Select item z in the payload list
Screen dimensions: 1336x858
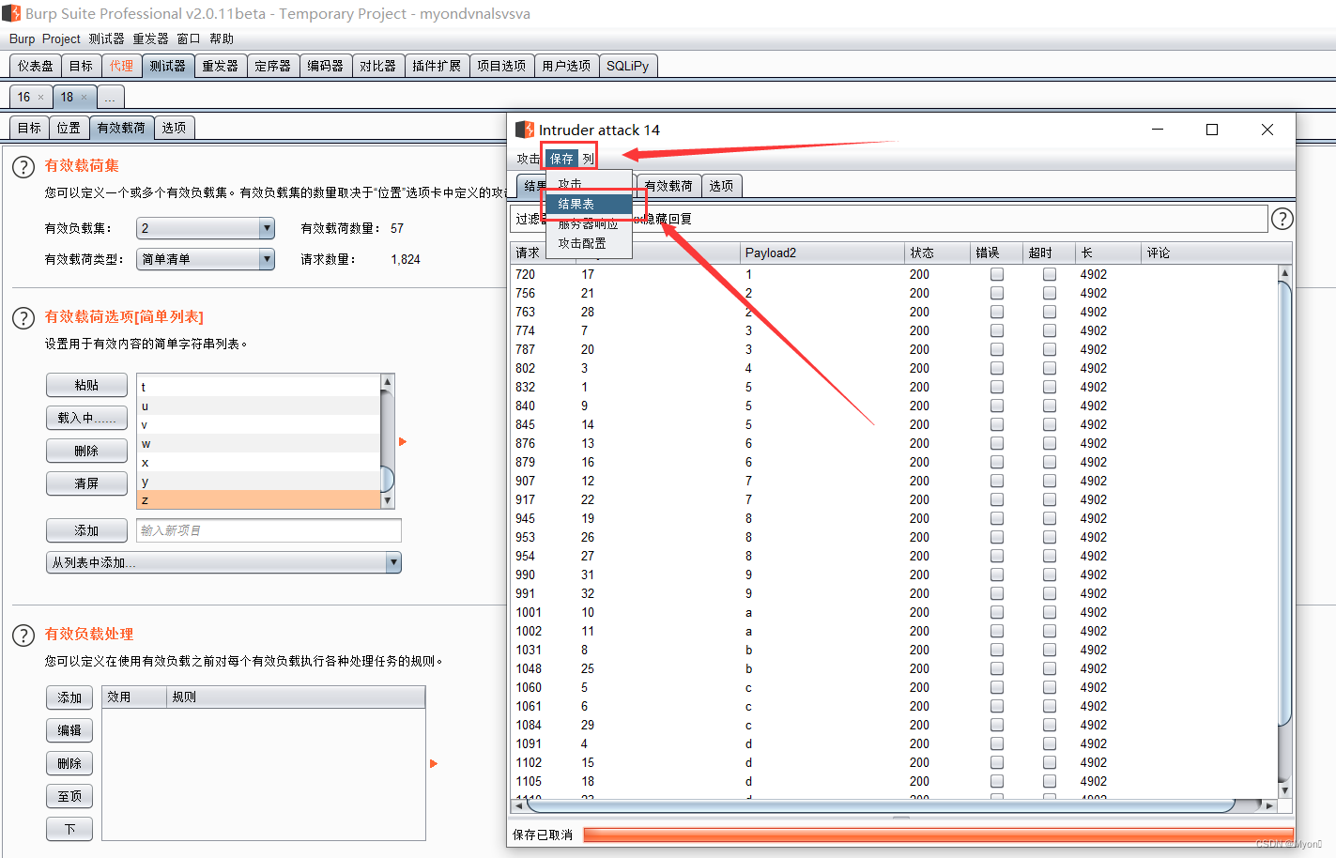coord(258,500)
